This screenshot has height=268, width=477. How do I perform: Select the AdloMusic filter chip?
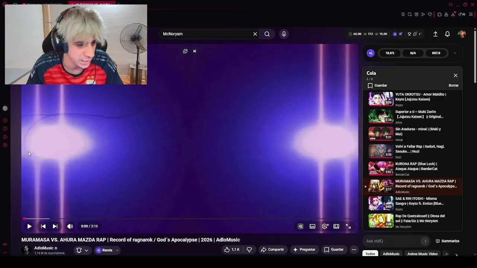pyautogui.click(x=391, y=254)
